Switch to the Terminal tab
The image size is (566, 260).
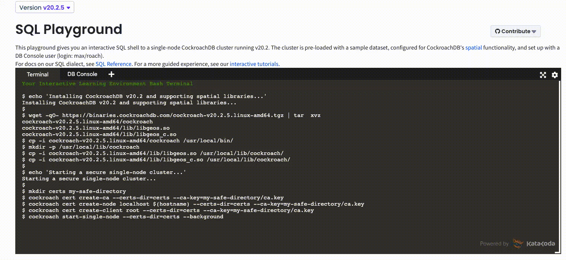[38, 74]
